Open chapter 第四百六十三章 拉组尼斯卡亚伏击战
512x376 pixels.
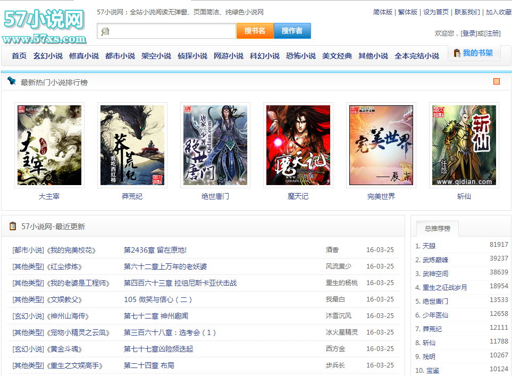(x=180, y=283)
